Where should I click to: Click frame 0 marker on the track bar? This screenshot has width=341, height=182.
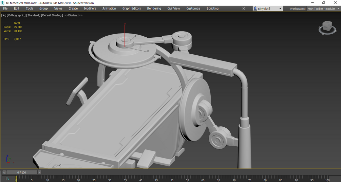[x=16, y=179]
